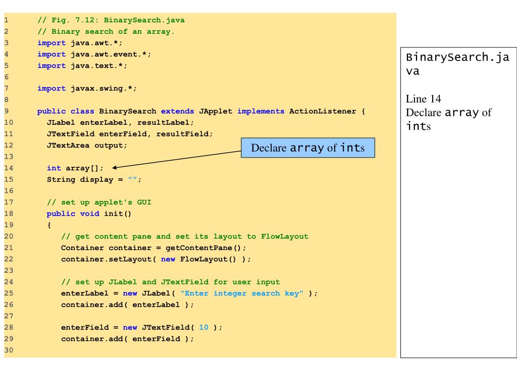
Task: Click the line "public void init()"
Action: [x=89, y=214]
